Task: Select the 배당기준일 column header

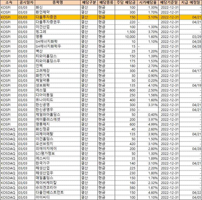Action: pyautogui.click(x=169, y=2)
